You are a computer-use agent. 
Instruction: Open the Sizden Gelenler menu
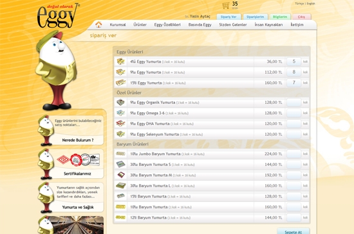[x=233, y=25]
